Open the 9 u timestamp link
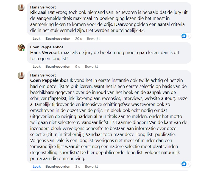201x171 pixels. pyautogui.click(x=77, y=66)
